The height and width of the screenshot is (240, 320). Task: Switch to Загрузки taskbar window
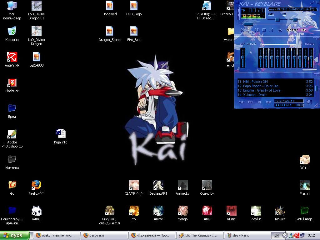click(x=104, y=235)
